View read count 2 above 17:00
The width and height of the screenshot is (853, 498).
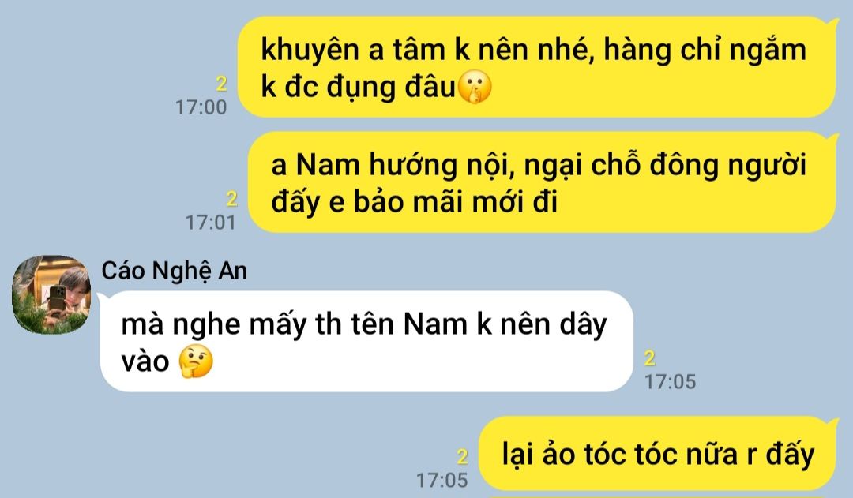coord(221,84)
